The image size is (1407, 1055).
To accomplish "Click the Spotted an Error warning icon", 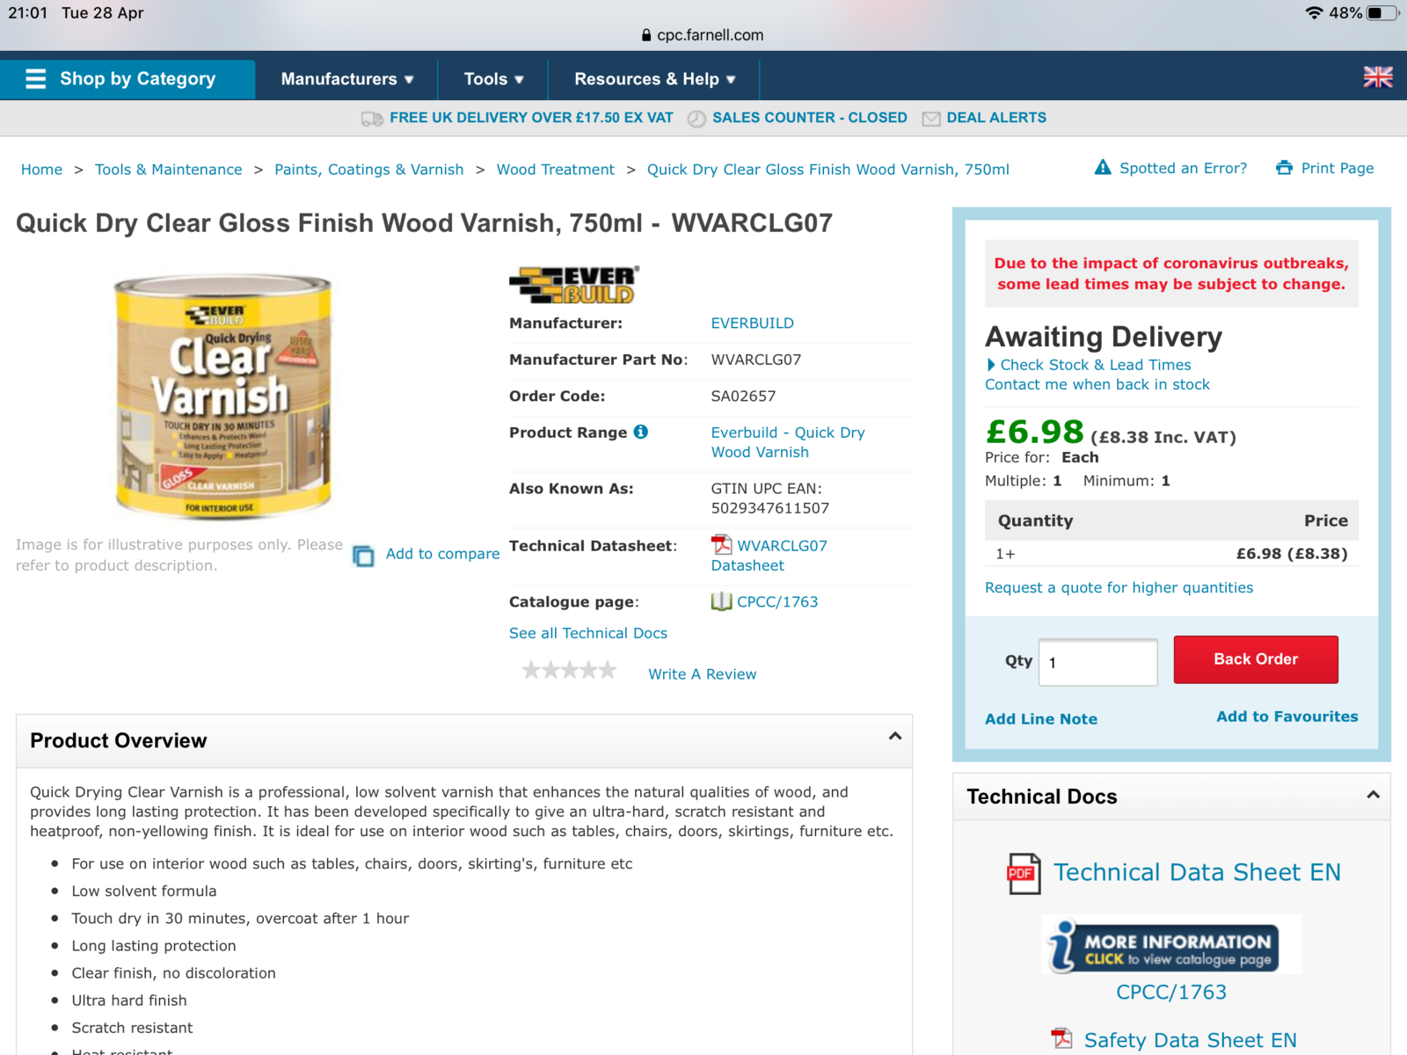I will pyautogui.click(x=1103, y=167).
